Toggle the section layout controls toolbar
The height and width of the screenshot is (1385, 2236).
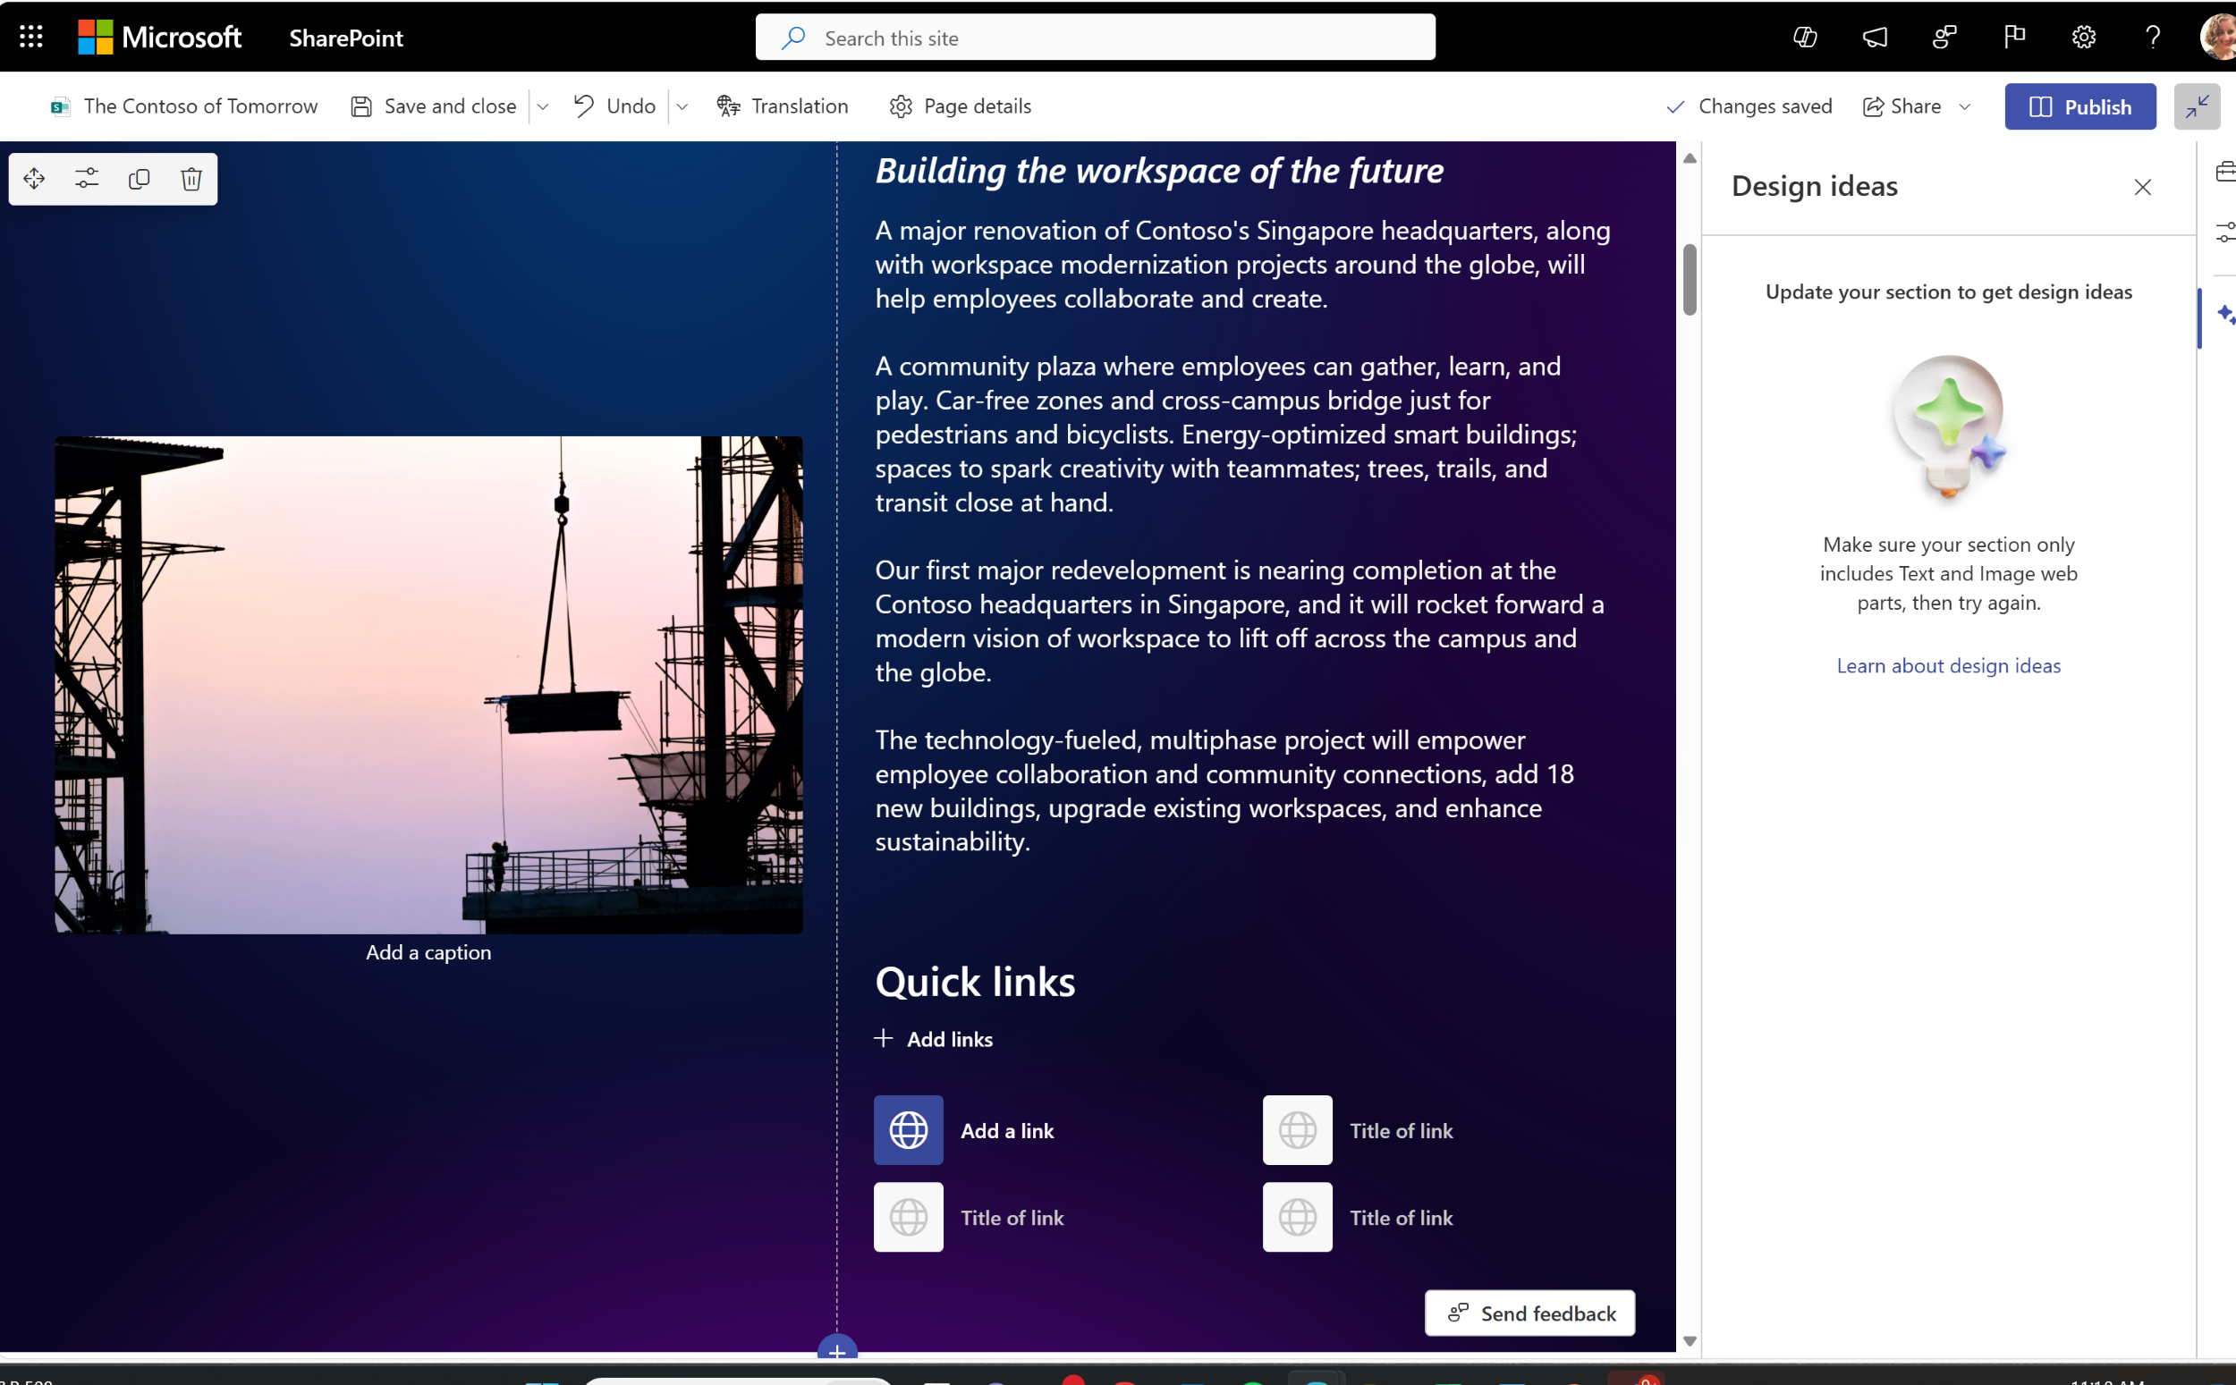86,177
